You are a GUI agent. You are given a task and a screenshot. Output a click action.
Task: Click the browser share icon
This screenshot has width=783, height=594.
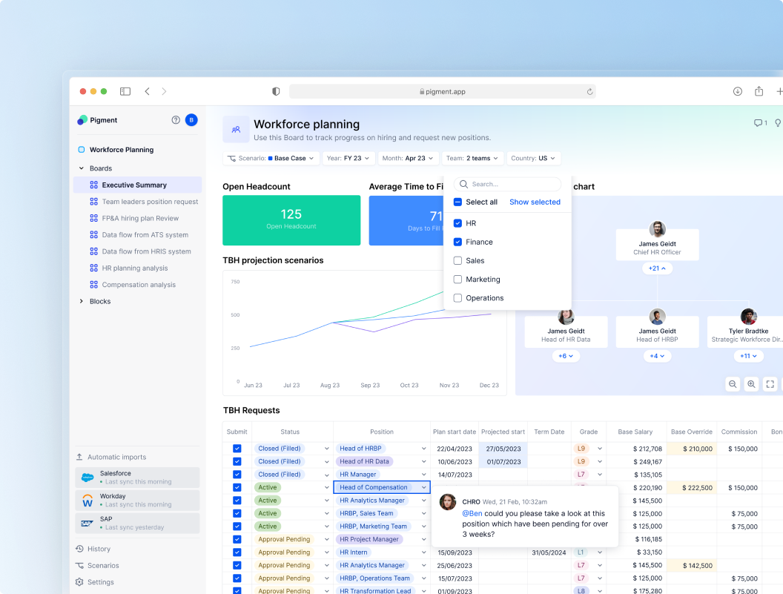[759, 91]
